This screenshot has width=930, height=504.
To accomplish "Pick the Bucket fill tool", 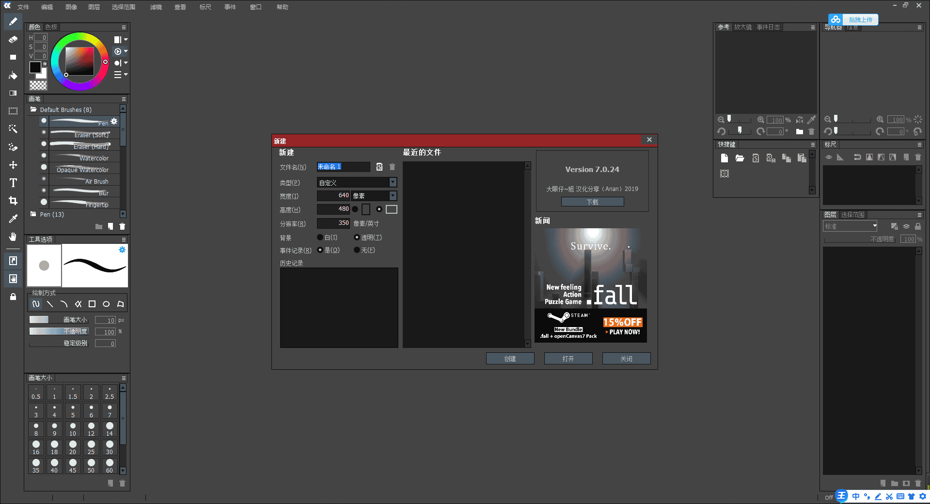I will pyautogui.click(x=13, y=75).
